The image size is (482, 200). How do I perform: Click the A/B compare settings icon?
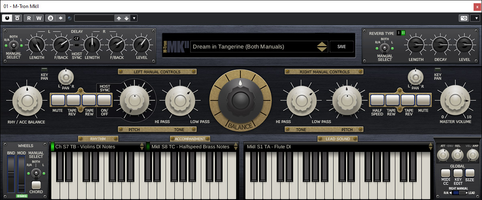[50, 18]
